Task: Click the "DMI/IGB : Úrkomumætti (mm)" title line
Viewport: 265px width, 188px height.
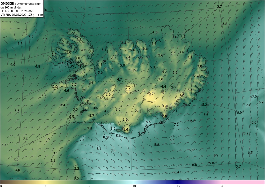Action: [x=21, y=4]
